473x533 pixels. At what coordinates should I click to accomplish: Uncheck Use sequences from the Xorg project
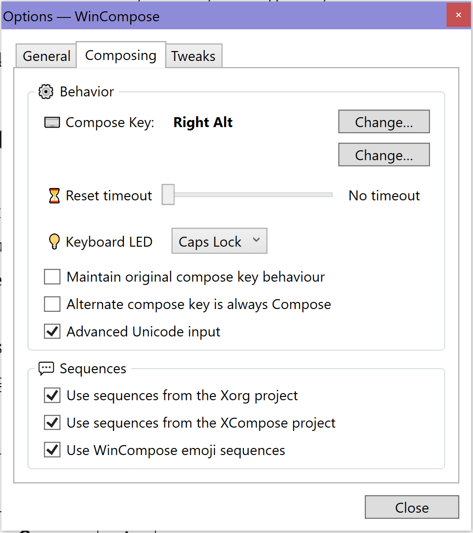click(x=52, y=395)
